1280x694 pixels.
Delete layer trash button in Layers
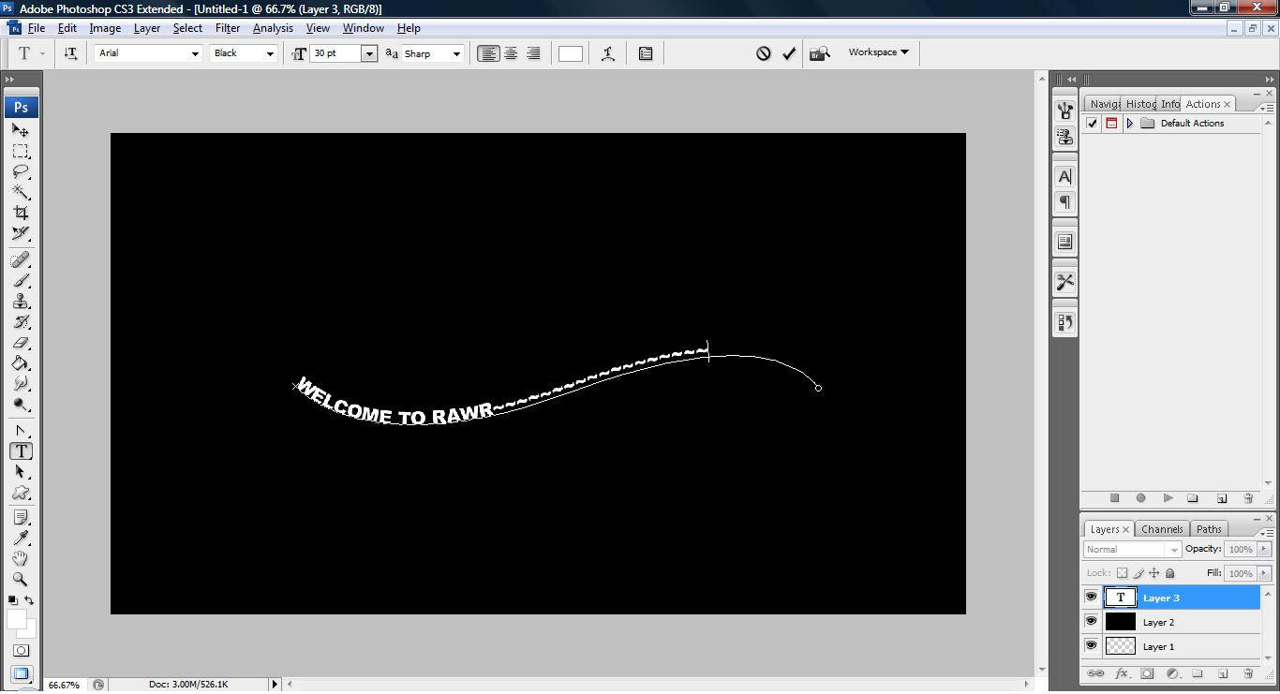tap(1248, 673)
